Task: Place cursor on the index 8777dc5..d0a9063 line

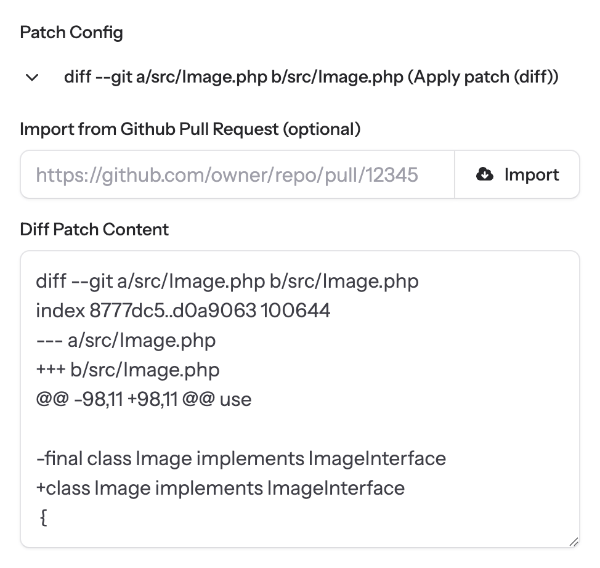Action: pyautogui.click(x=183, y=310)
